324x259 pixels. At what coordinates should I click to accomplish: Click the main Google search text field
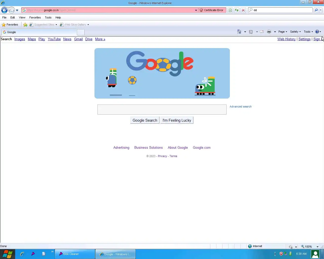(x=162, y=110)
